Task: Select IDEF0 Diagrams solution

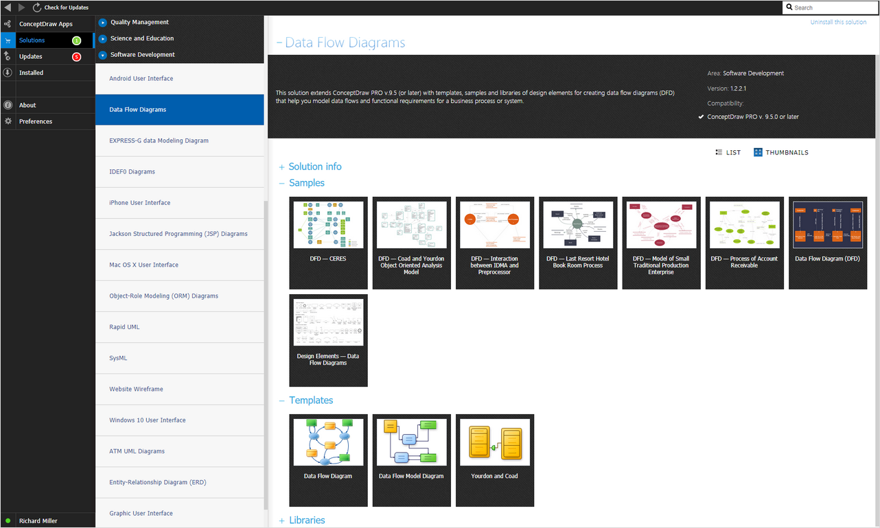Action: point(179,172)
